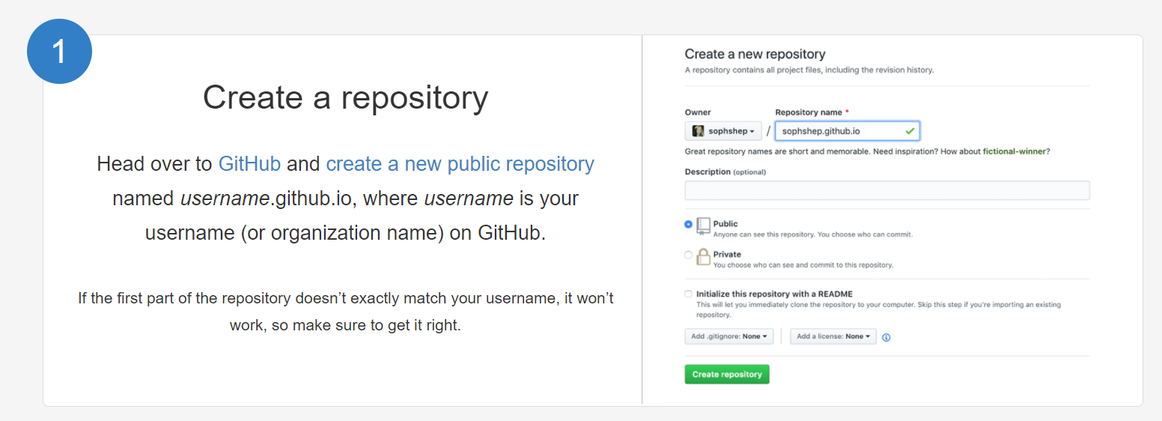Click the Create a new repository heading
The image size is (1162, 421).
pos(755,54)
